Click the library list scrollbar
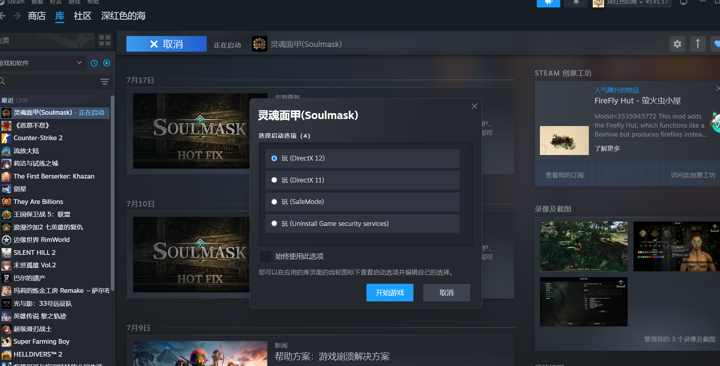Viewport: 720px width, 366px height. point(113,193)
